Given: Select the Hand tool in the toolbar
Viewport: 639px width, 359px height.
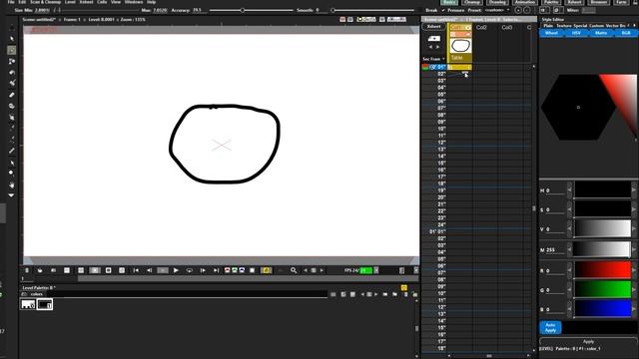Looking at the screenshot, I should pos(12,184).
